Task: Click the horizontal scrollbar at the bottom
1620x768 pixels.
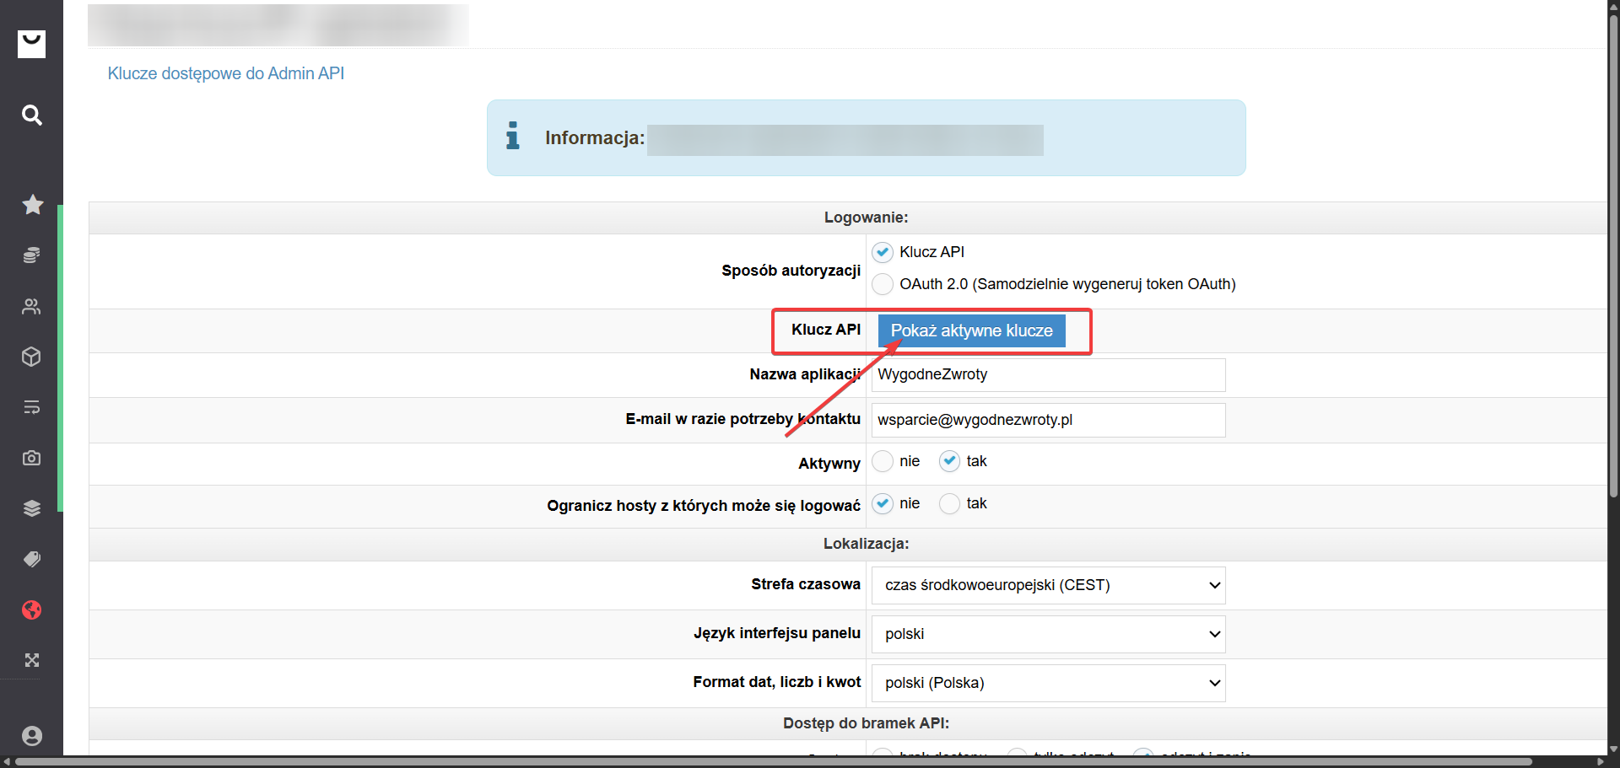Action: pos(772,761)
